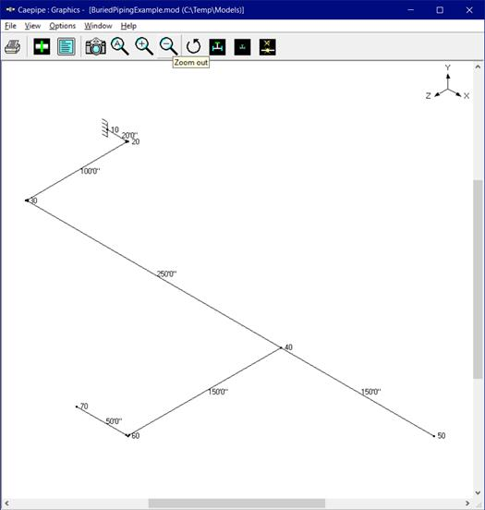Select the Zoom All magnifier icon
This screenshot has width=485, height=510.
[120, 46]
